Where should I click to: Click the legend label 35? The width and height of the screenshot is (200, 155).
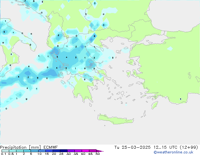click(76, 154)
